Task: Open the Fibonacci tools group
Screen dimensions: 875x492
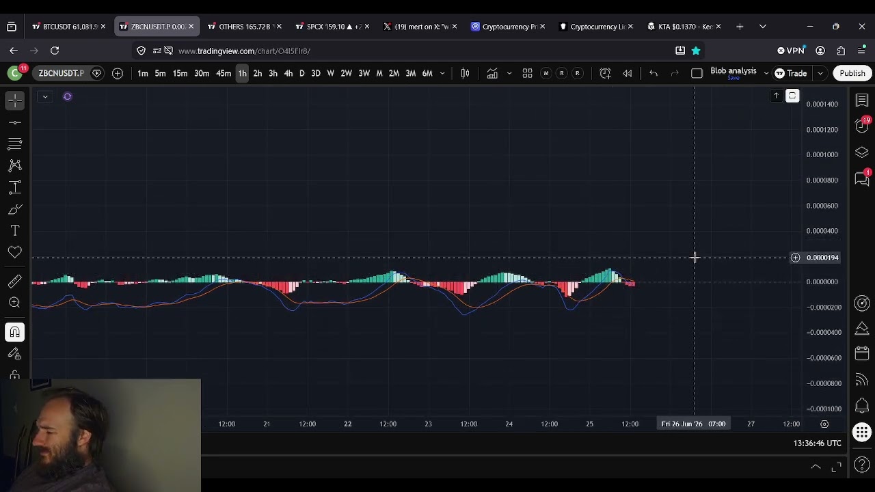Action: (x=15, y=144)
